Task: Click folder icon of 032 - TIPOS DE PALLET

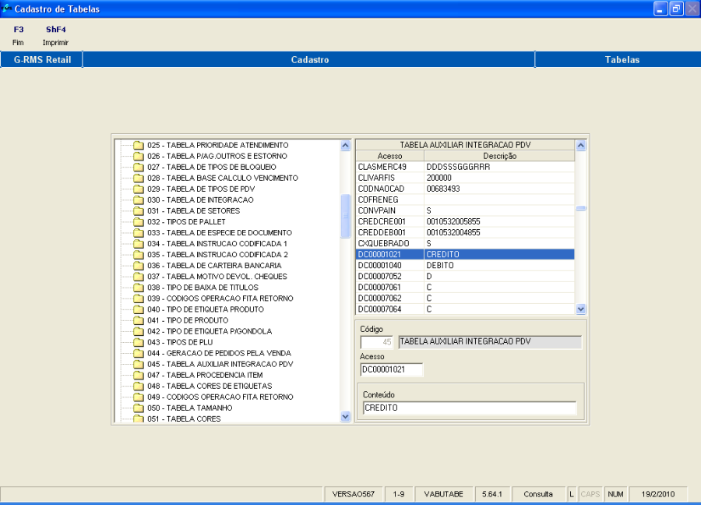Action: [x=139, y=222]
